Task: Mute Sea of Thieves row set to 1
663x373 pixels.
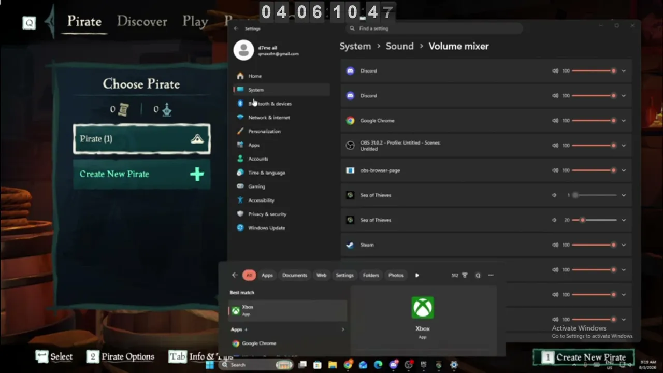Action: coord(555,195)
